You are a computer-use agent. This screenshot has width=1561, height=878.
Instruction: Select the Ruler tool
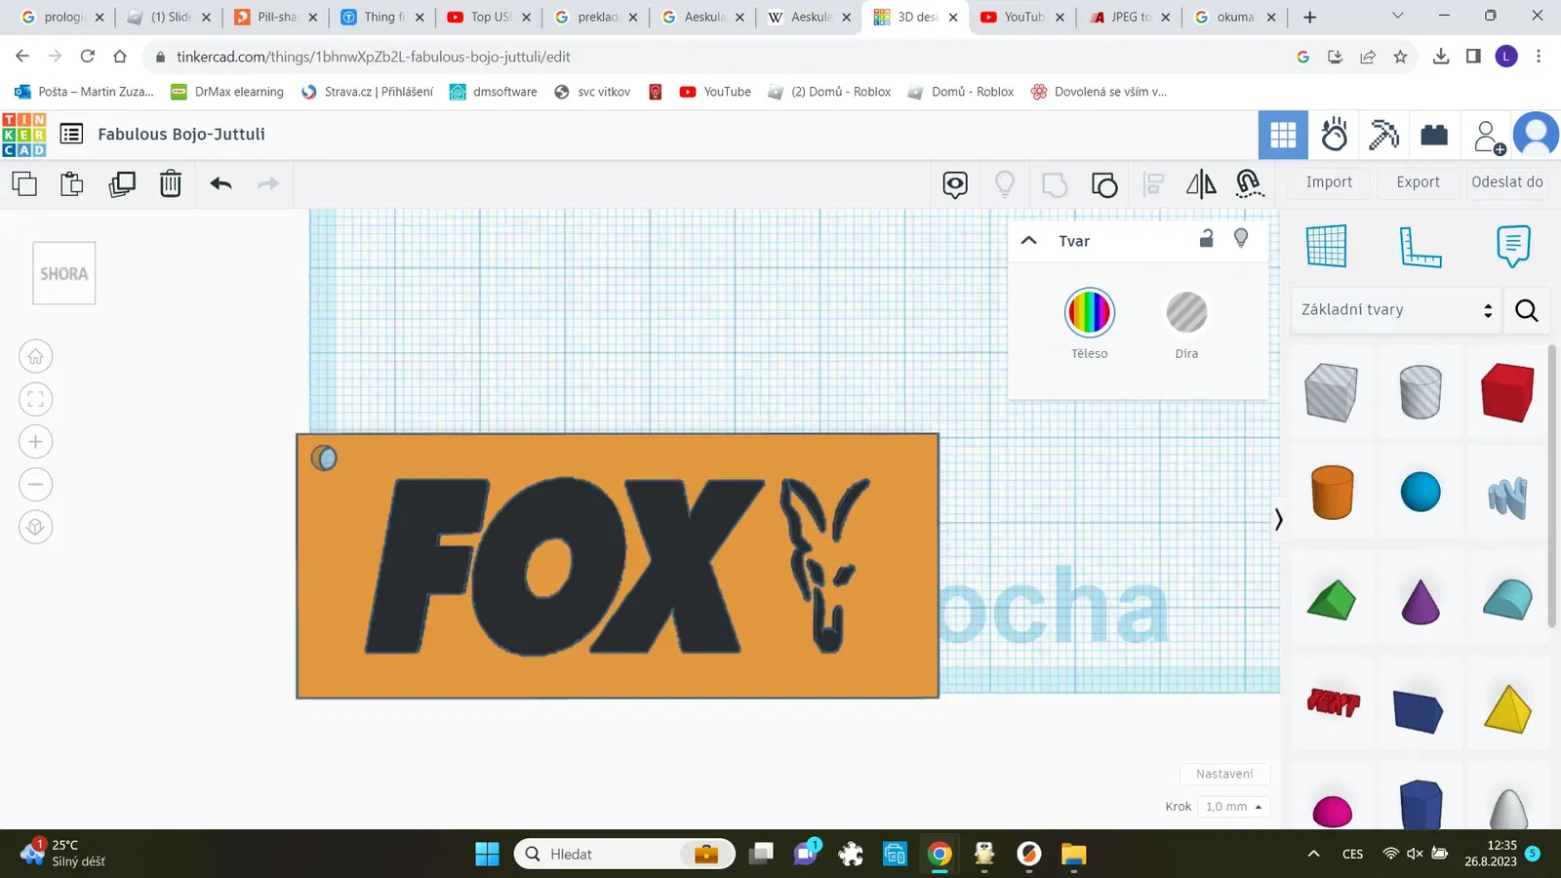(x=1420, y=246)
